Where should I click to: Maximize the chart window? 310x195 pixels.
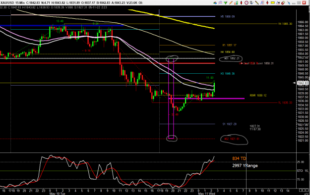[299, 3]
